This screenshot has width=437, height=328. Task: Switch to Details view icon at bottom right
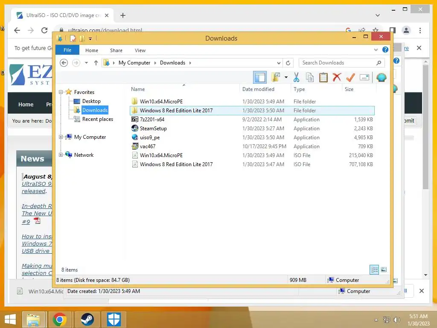coord(374,270)
